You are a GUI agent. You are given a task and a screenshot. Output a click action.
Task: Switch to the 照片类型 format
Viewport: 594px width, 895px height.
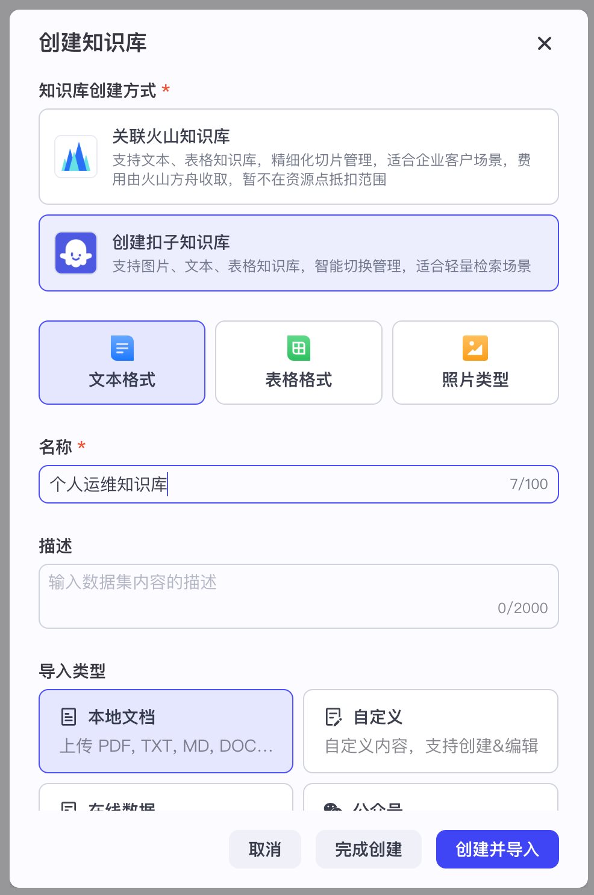click(475, 363)
